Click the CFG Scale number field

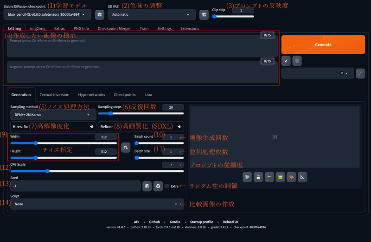coord(173,165)
